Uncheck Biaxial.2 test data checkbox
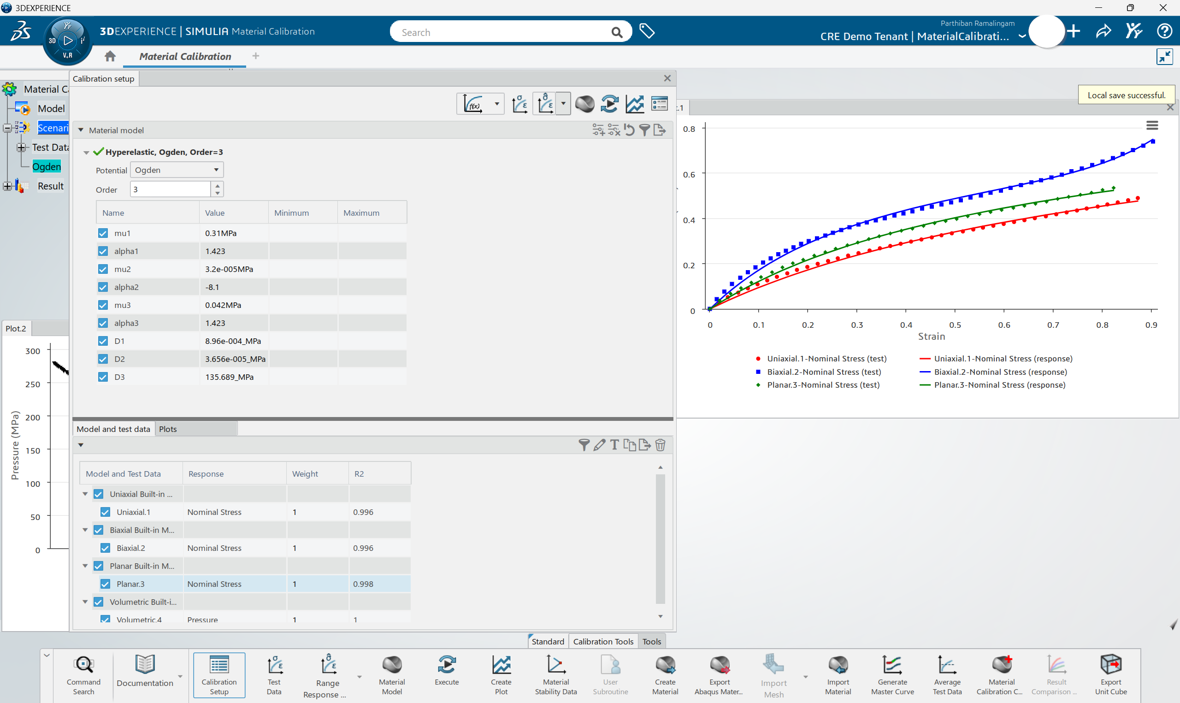1180x703 pixels. pyautogui.click(x=105, y=548)
